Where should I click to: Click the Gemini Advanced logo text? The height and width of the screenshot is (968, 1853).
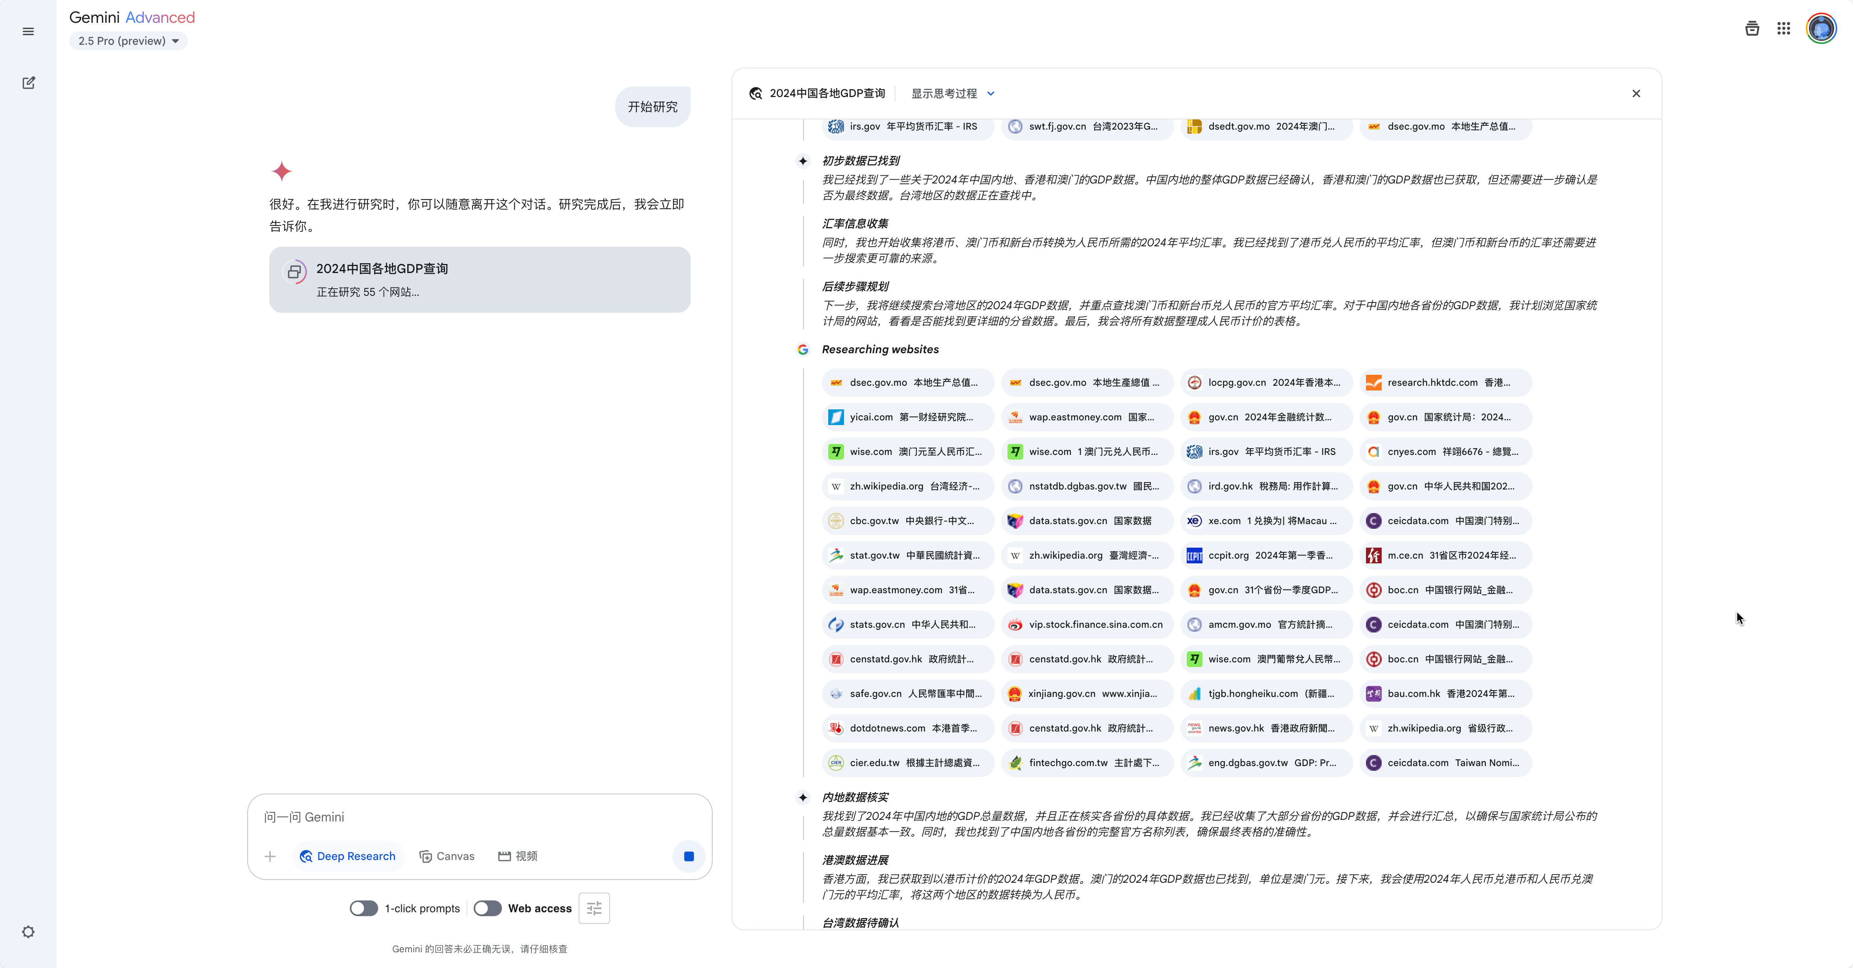point(132,17)
